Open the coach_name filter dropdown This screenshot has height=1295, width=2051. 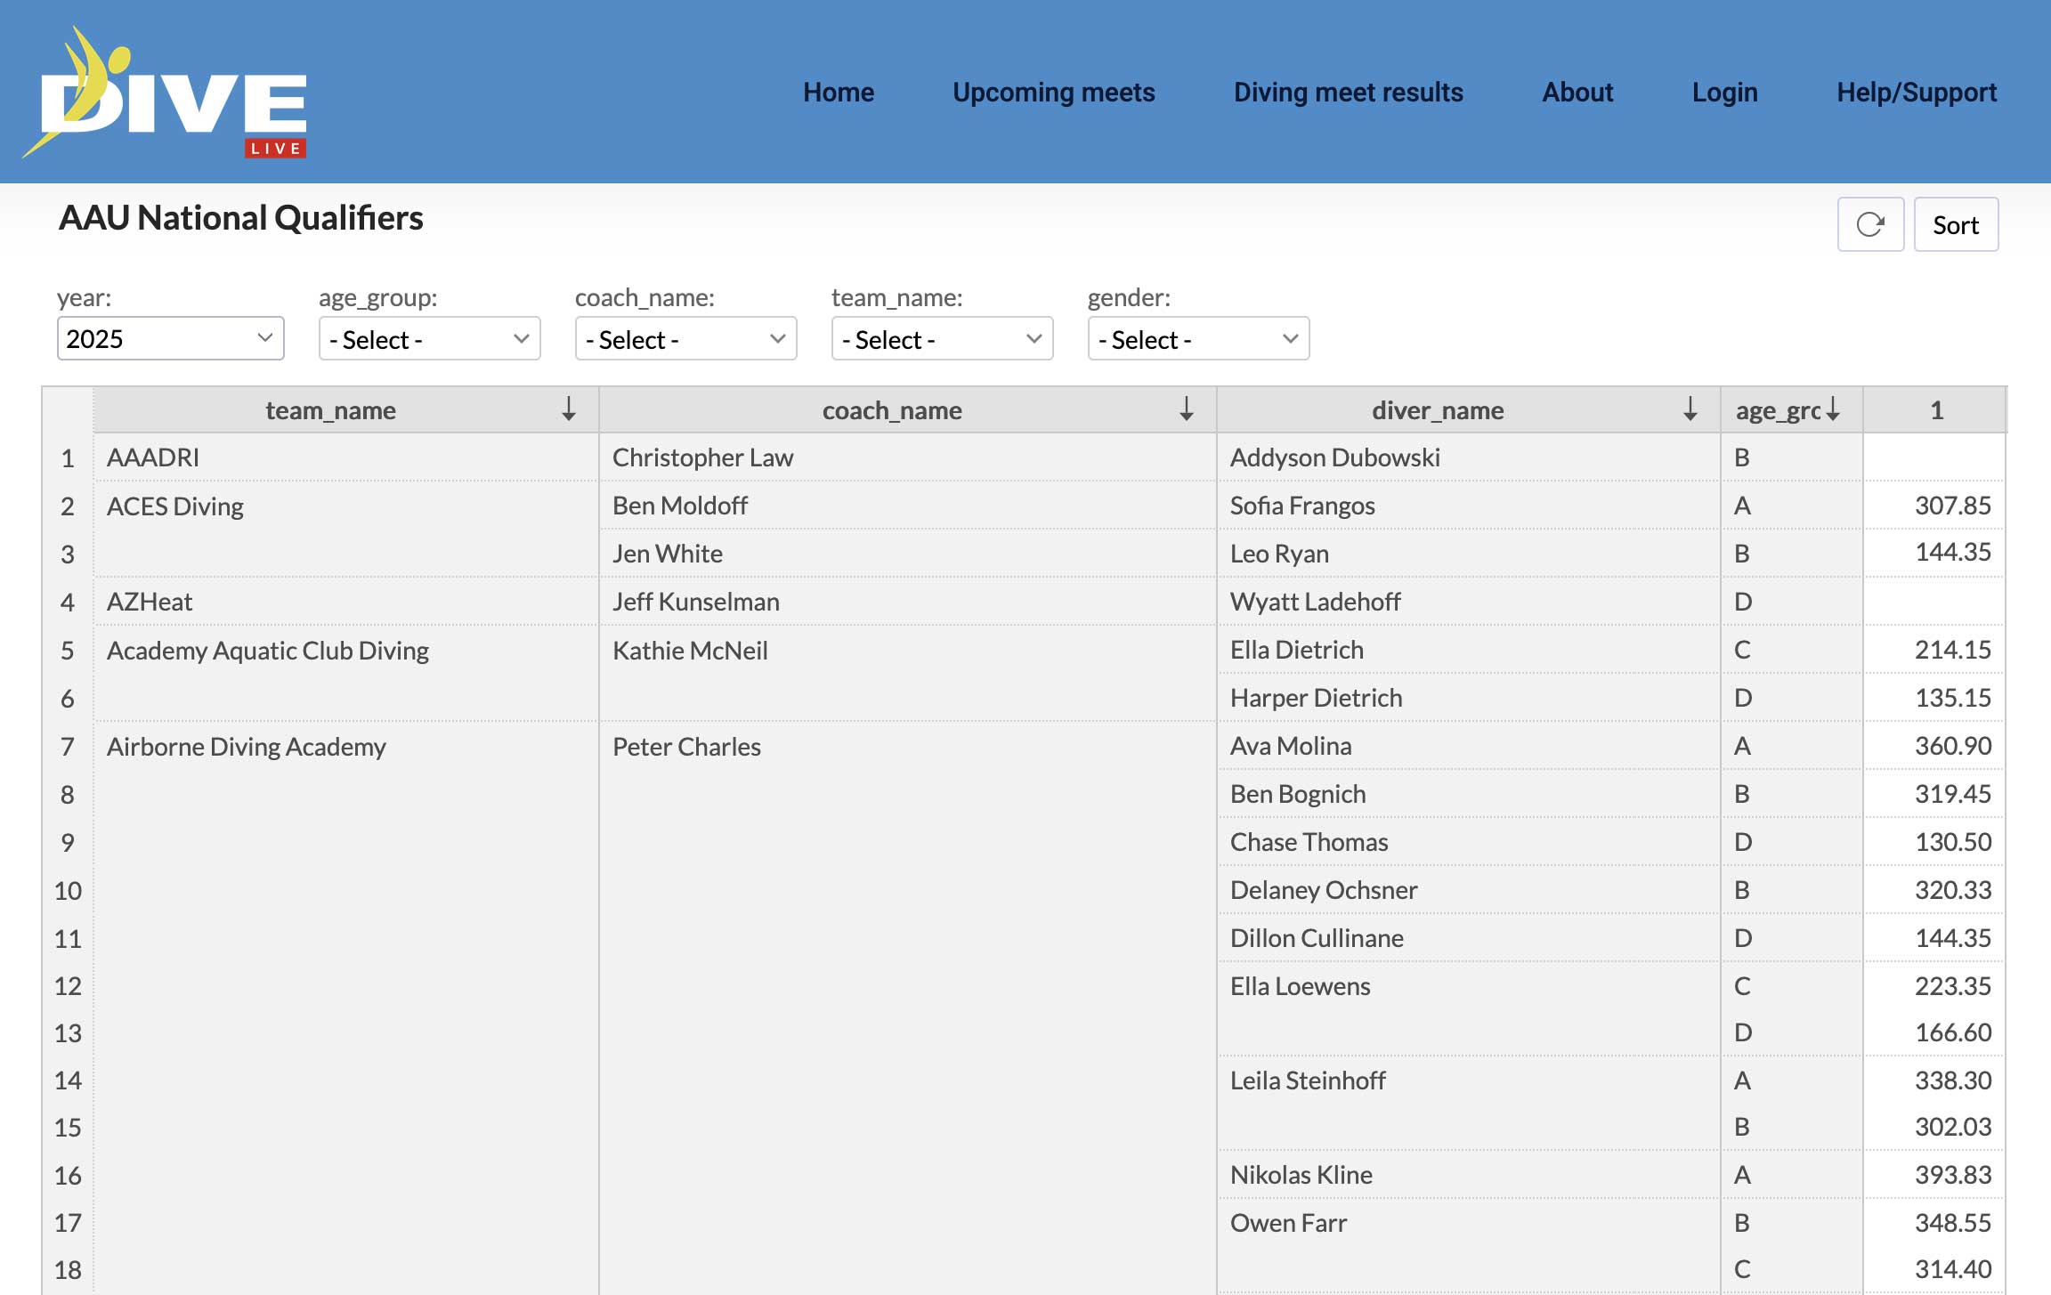coord(685,339)
